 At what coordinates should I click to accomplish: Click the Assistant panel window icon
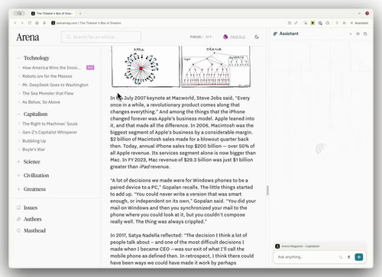tap(365, 34)
